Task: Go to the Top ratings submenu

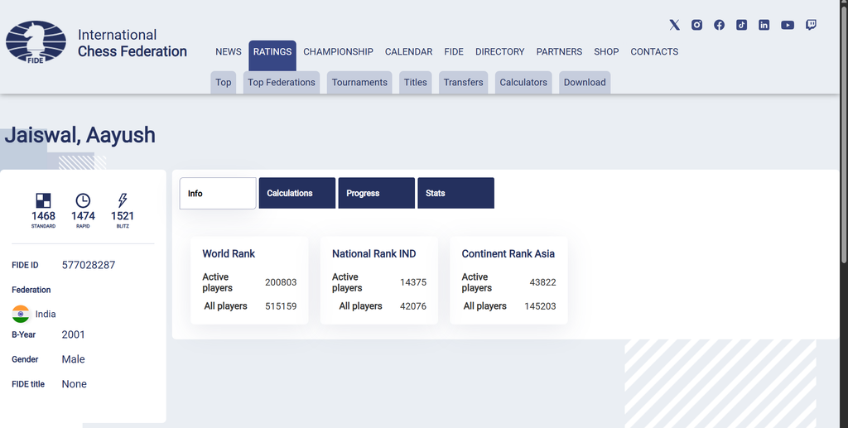Action: coord(224,82)
